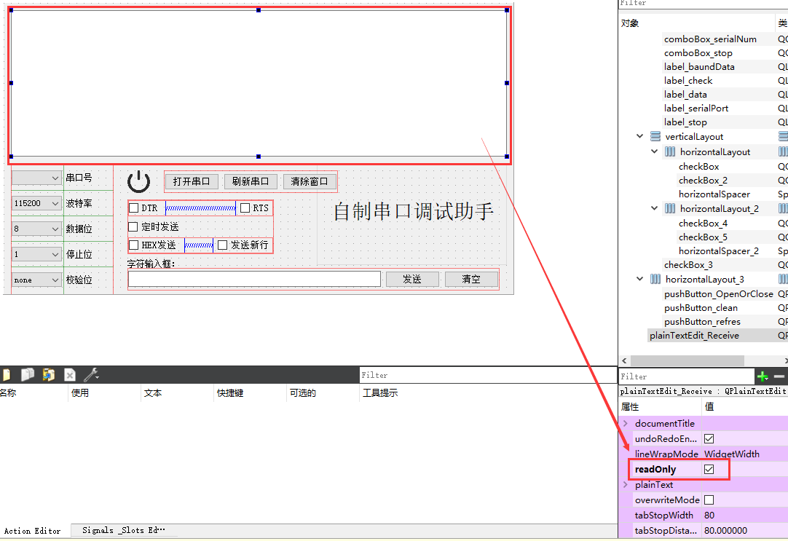This screenshot has height=541, width=788.
Task: Click the horizontalLayout_2 layout icon
Action: pos(670,208)
